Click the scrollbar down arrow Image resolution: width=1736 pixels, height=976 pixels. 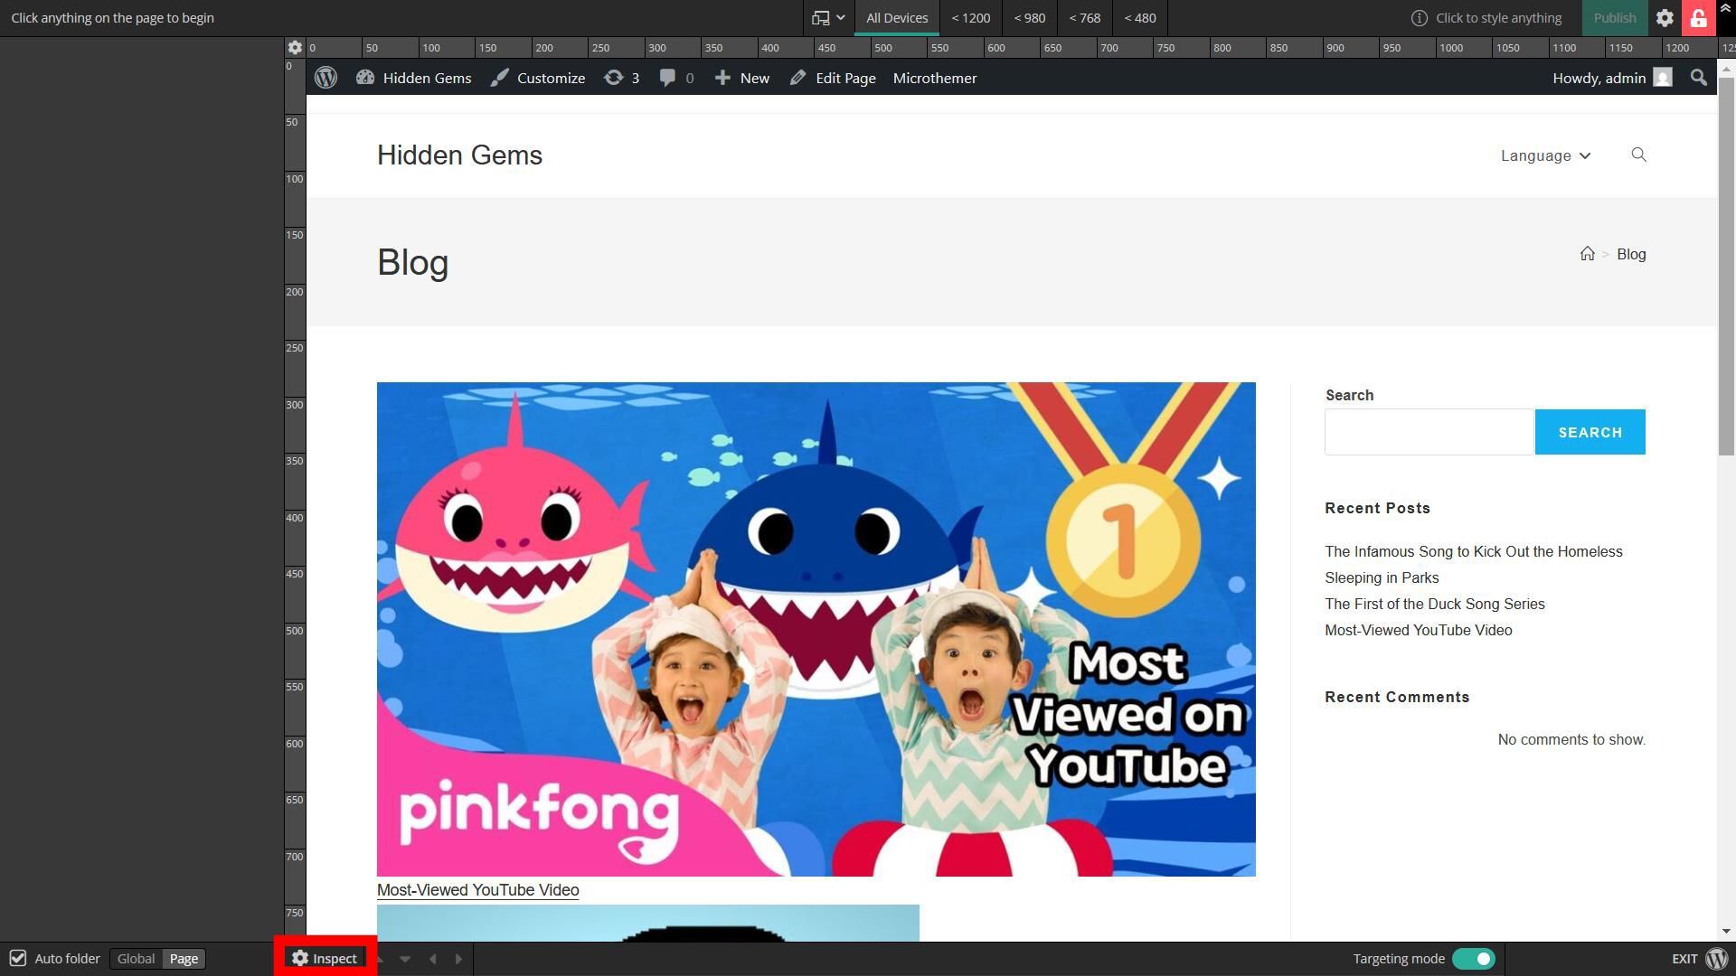click(1726, 931)
